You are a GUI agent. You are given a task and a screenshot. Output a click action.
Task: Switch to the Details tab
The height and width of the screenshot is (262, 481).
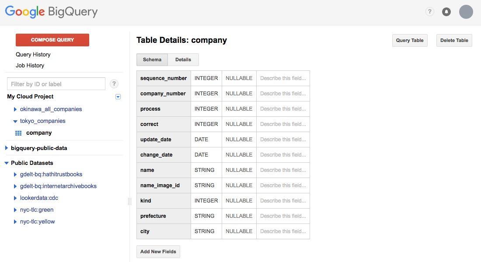(x=183, y=59)
